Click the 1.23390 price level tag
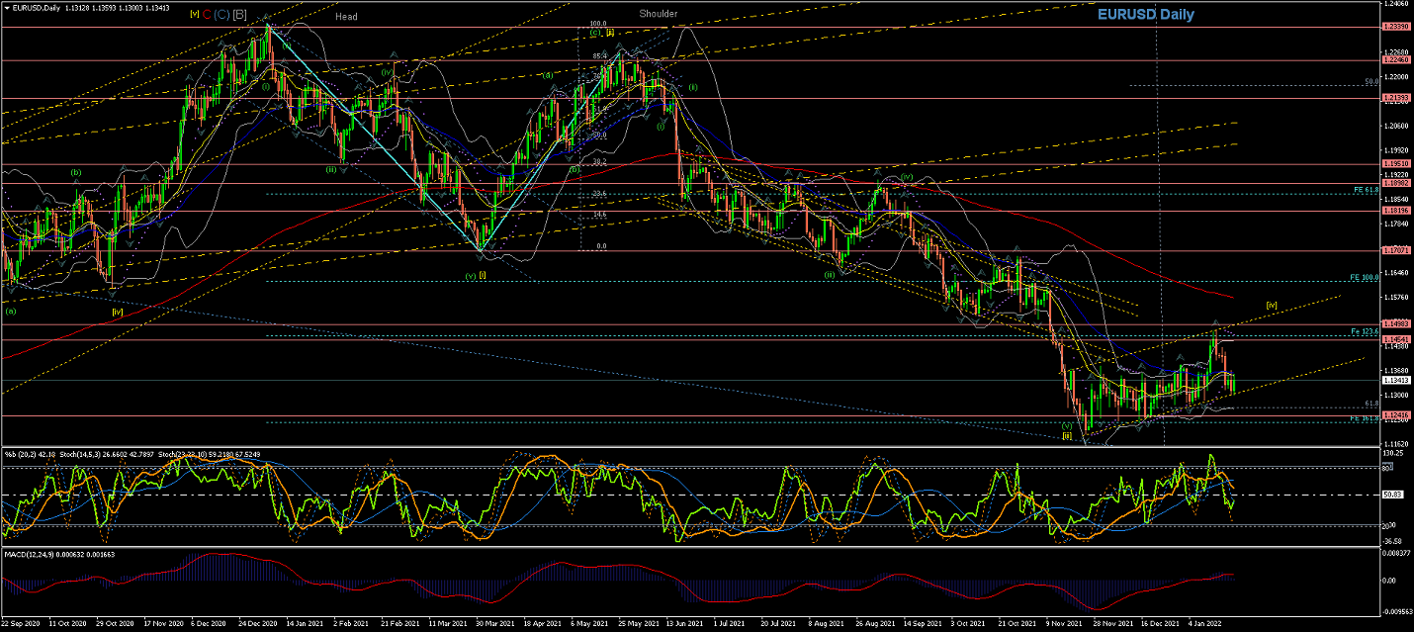 click(1395, 27)
